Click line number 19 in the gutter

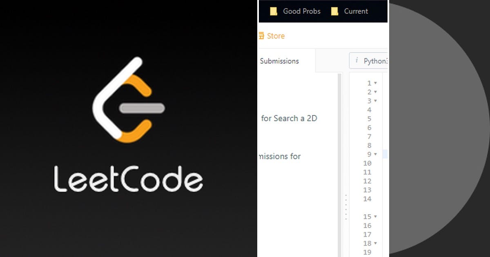click(367, 252)
